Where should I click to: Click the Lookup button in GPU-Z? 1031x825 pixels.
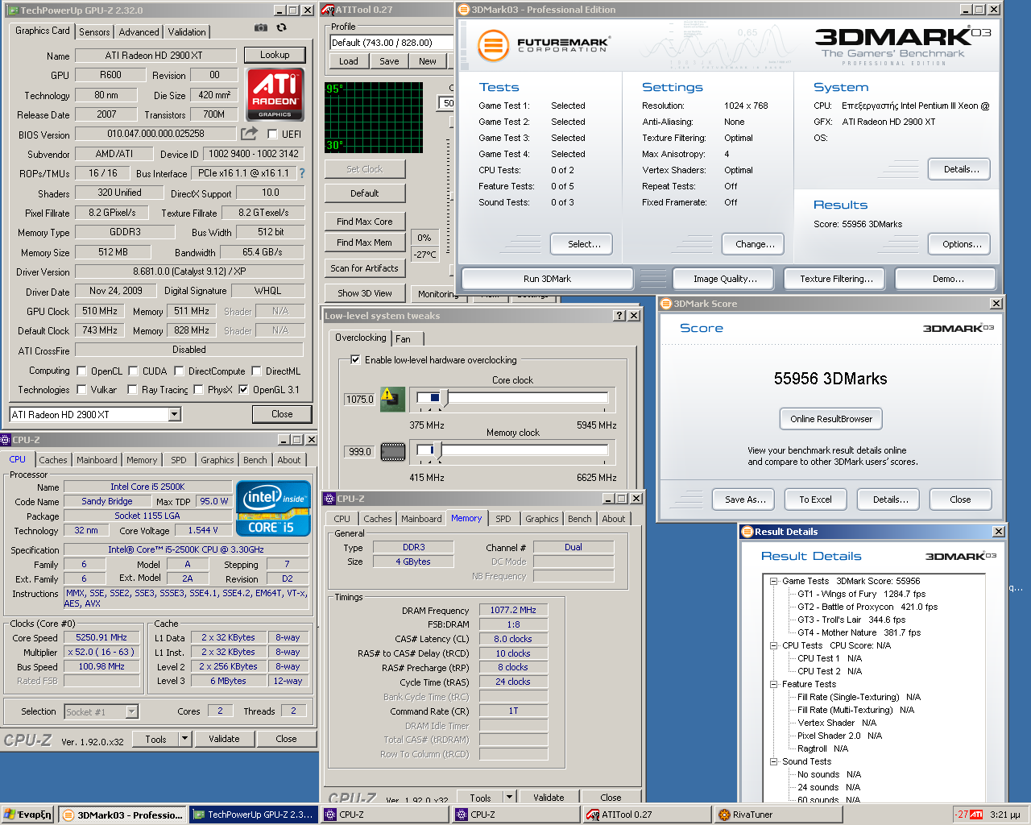(275, 55)
